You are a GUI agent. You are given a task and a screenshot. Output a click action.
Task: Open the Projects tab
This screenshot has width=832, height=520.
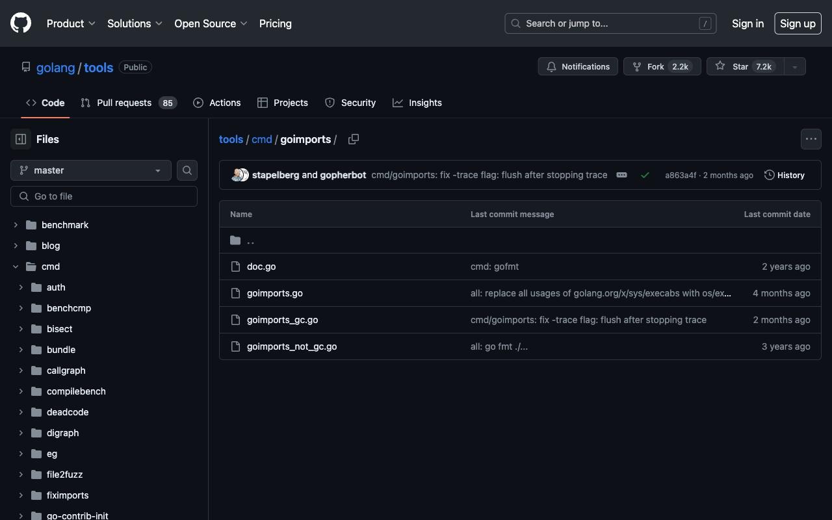coord(283,103)
